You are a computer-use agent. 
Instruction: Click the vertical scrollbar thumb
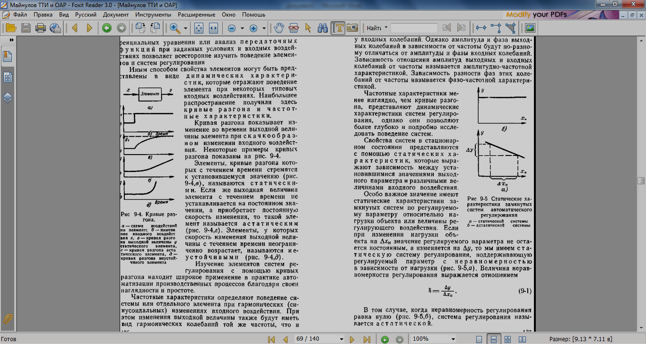click(x=641, y=181)
